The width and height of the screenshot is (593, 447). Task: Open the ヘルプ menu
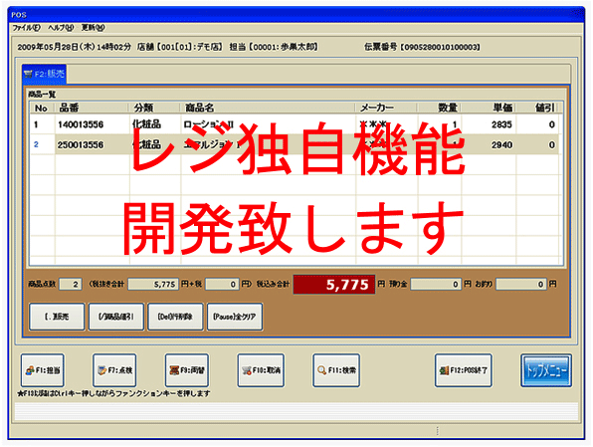[61, 28]
